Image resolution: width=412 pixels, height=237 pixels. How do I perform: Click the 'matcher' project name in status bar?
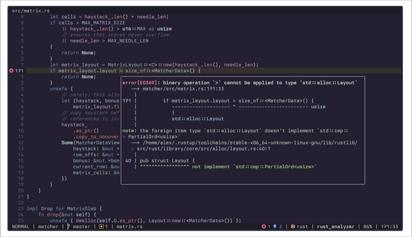coord(48,227)
